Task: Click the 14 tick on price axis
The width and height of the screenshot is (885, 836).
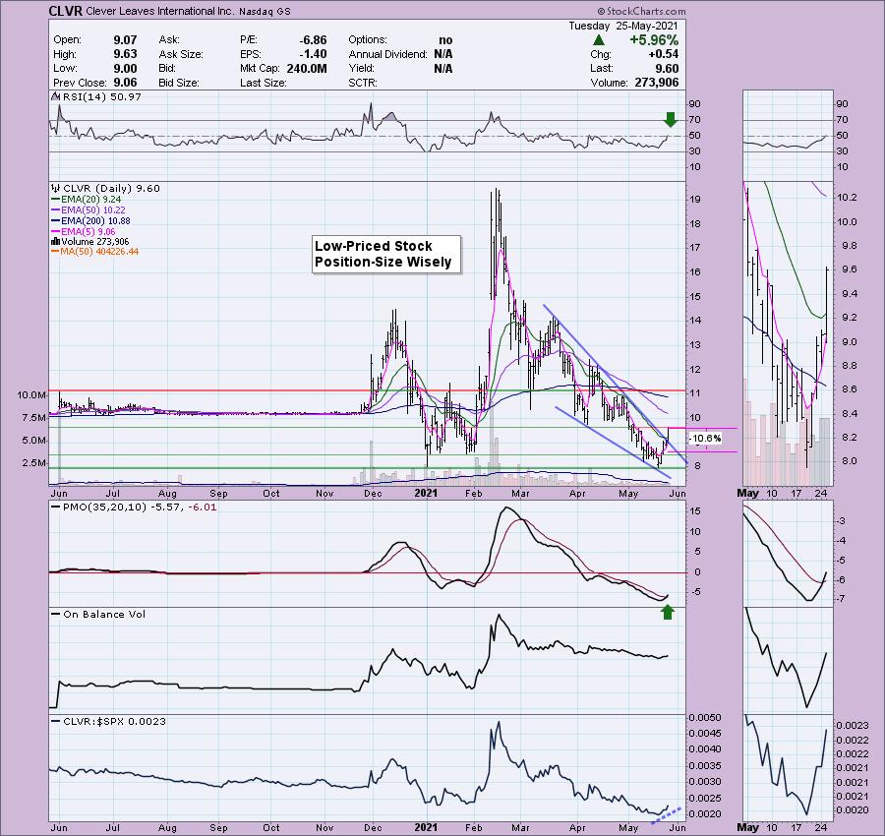Action: coord(695,321)
